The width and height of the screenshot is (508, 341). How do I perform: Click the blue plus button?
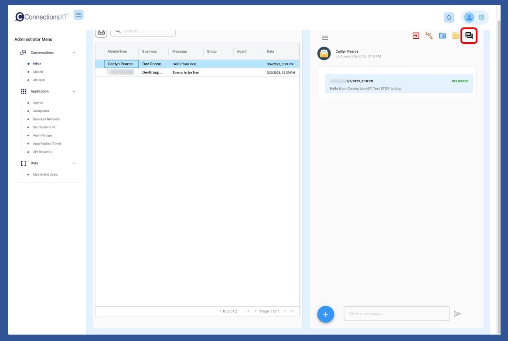(x=326, y=314)
